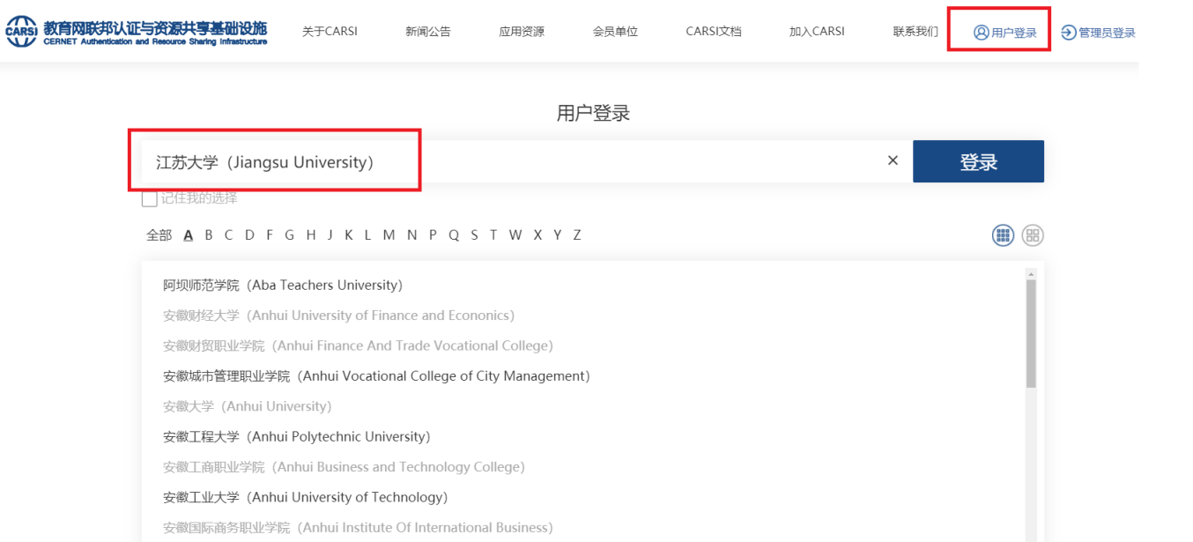The width and height of the screenshot is (1193, 542).
Task: Open the 会员单位 menu
Action: click(x=615, y=32)
